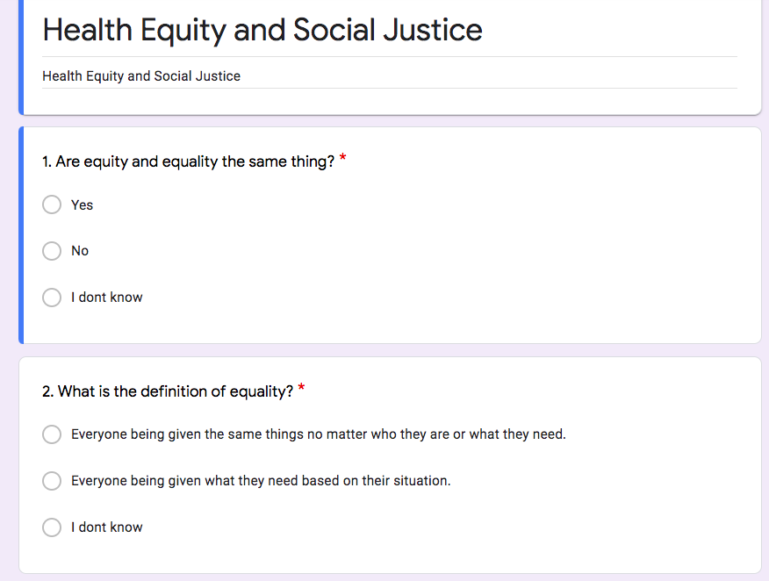Click the 'No' option label text
The width and height of the screenshot is (769, 581).
click(80, 251)
